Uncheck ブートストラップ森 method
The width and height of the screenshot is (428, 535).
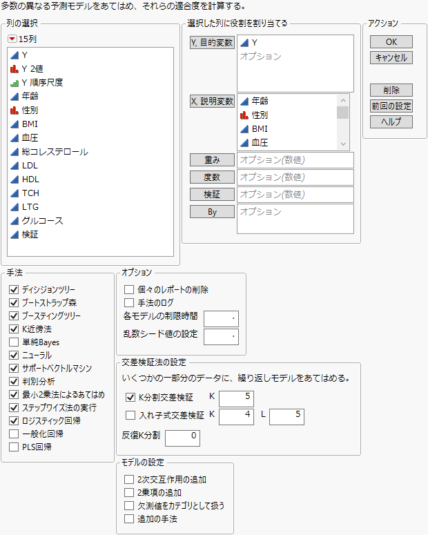click(x=14, y=302)
